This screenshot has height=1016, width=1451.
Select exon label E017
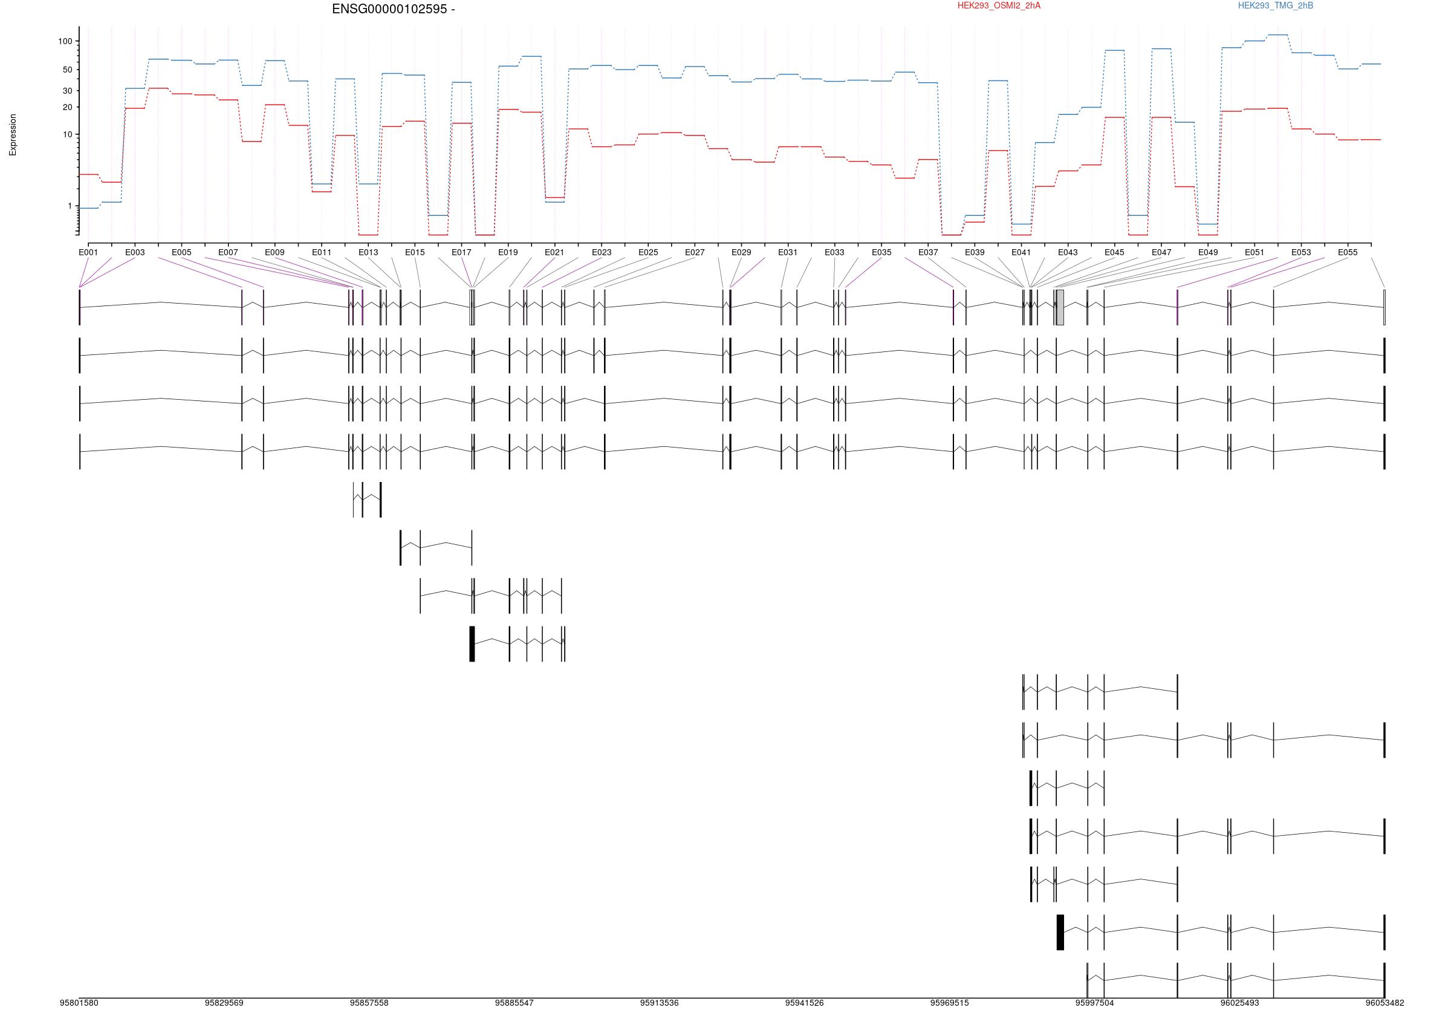coord(461,252)
